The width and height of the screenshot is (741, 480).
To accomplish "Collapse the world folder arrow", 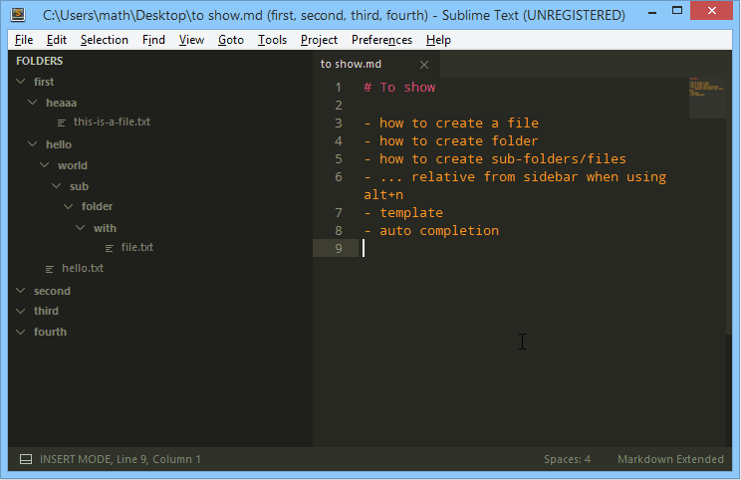I will tap(45, 164).
